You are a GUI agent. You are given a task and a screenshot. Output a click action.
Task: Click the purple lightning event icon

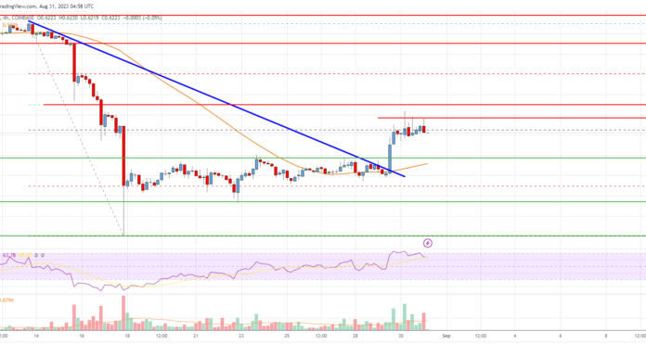tap(428, 243)
